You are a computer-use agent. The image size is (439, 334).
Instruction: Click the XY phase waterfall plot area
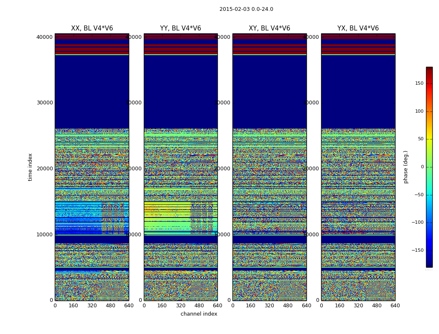(x=269, y=167)
